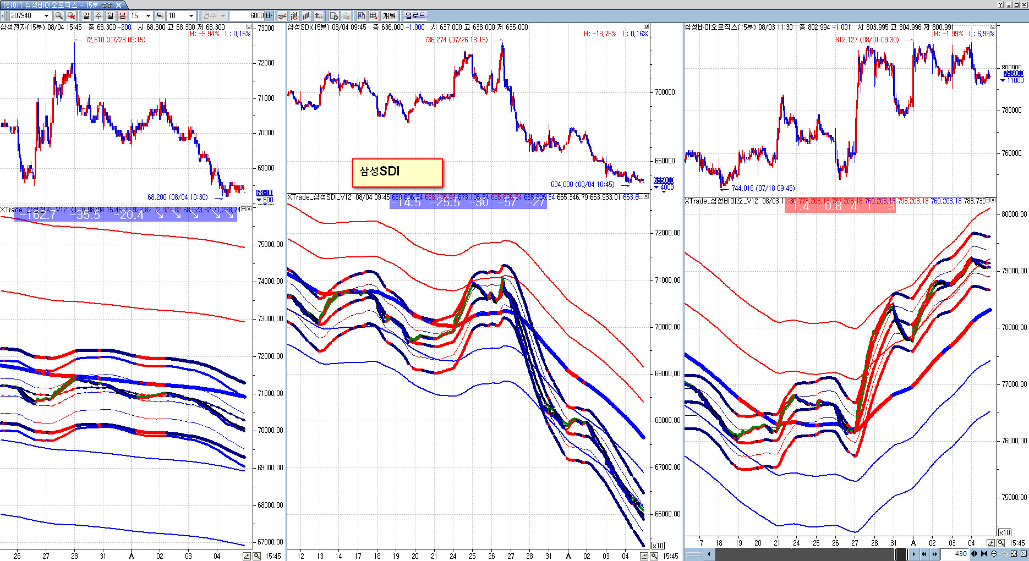Click the 개별 button in toolbar
This screenshot has height=561, width=1029.
click(x=389, y=16)
